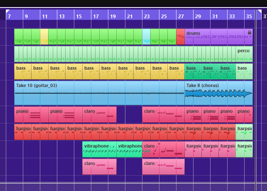Select the first vibraphone clip

pyautogui.click(x=99, y=150)
